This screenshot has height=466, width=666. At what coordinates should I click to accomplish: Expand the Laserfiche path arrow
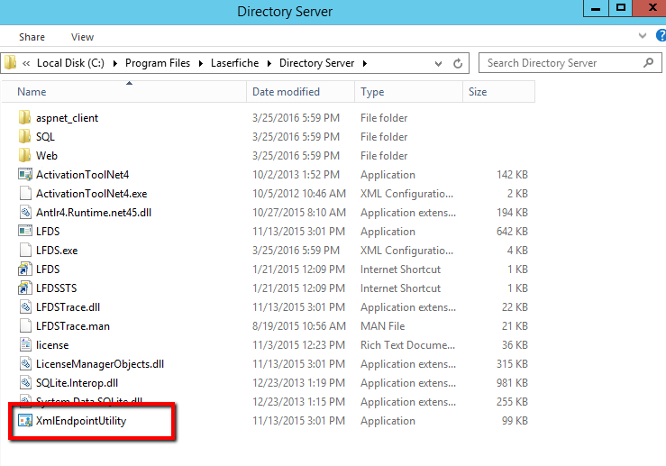tap(269, 63)
